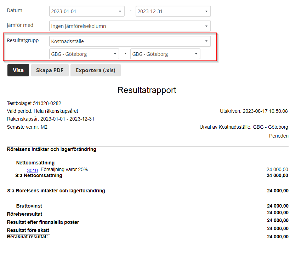
Task: Open the first GBG - Göteborg dropdown
Action: click(84, 54)
